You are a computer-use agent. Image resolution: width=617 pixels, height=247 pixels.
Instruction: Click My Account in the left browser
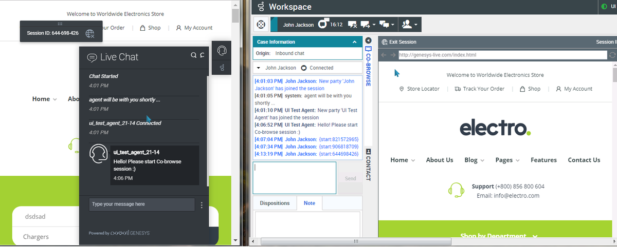tap(194, 28)
